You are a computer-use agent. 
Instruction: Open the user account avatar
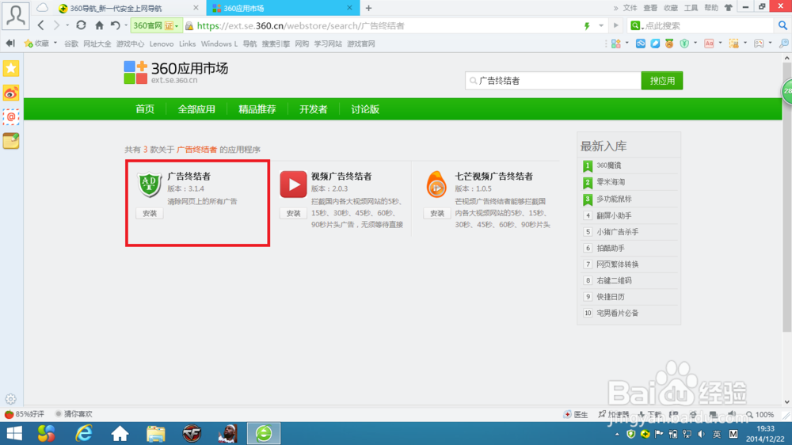click(15, 16)
